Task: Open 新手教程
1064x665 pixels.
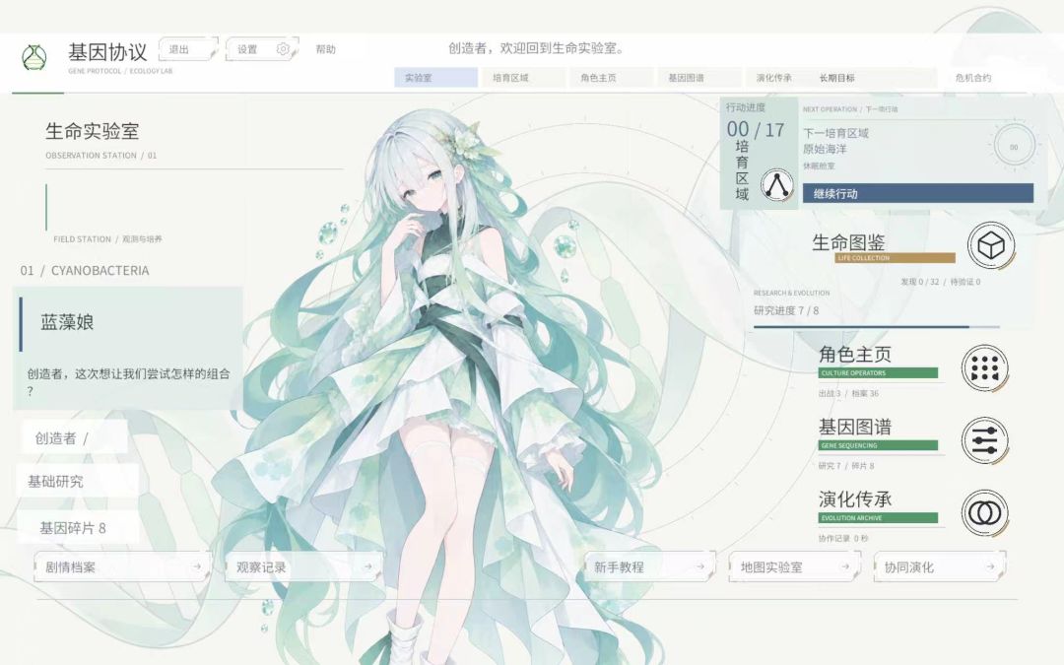Action: click(649, 566)
